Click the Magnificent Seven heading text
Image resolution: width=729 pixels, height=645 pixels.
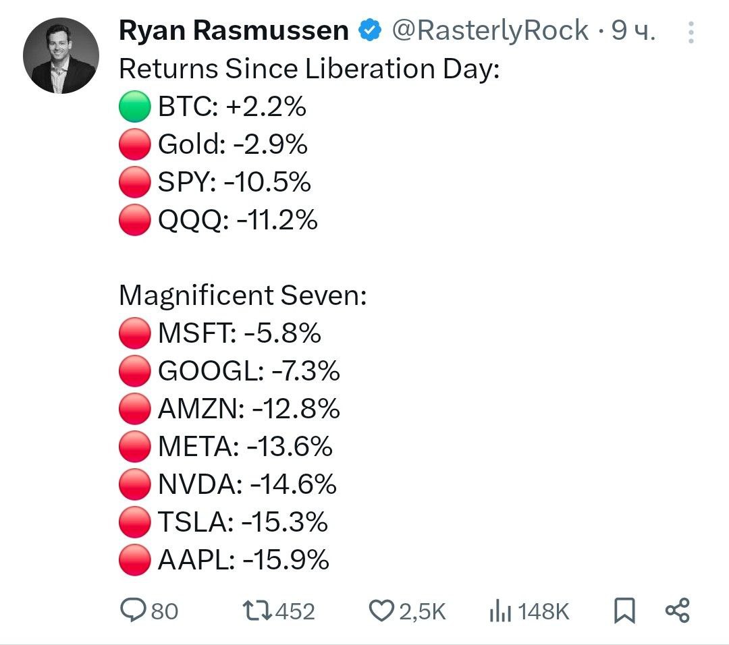tap(243, 296)
